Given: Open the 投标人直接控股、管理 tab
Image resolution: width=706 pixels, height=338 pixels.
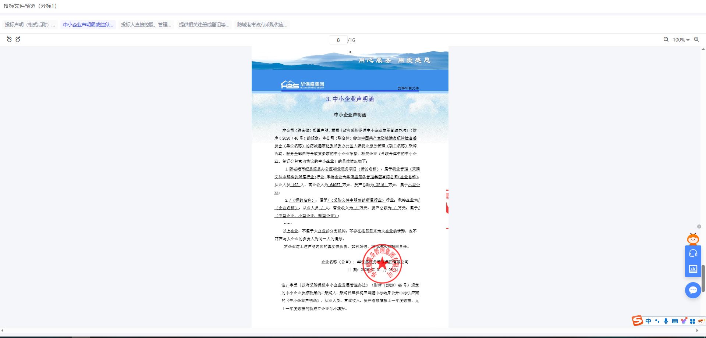Looking at the screenshot, I should 146,25.
